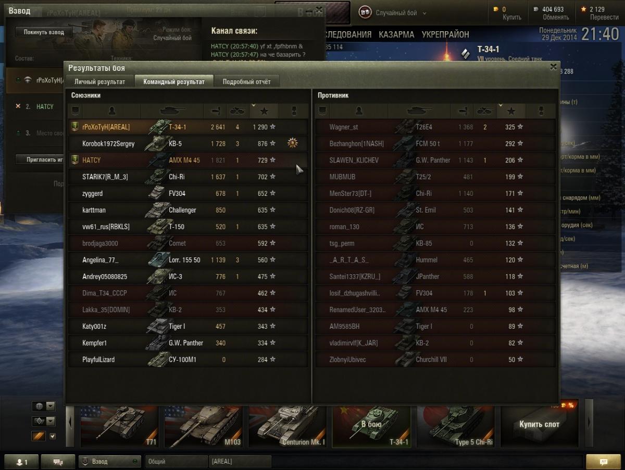This screenshot has width=625, height=470.
Task: Click Купить слот in carousel
Action: [x=540, y=426]
